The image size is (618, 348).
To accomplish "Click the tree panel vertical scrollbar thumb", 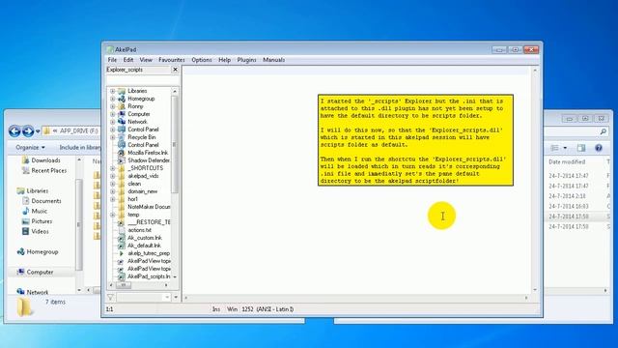I will point(175,145).
